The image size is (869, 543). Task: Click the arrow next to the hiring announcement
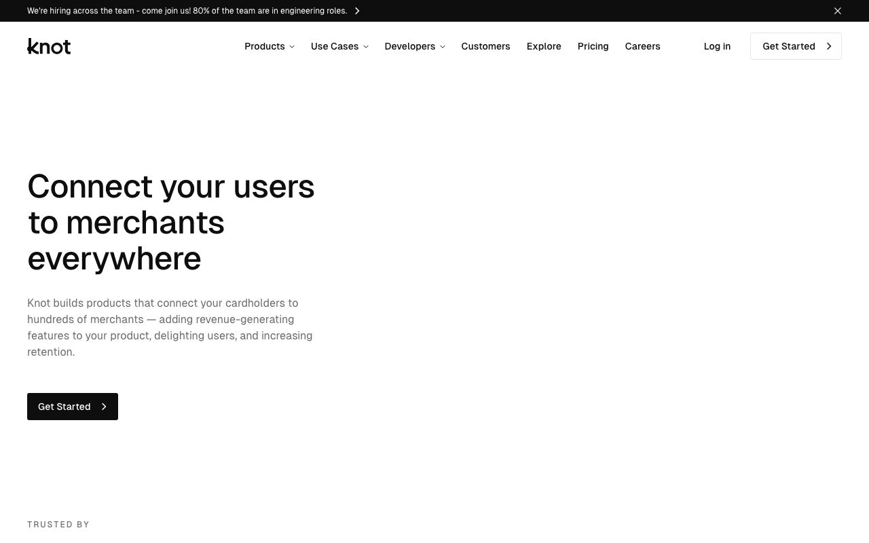(357, 11)
